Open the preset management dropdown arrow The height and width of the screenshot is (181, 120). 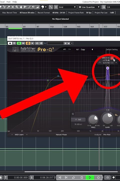pyautogui.click(x=72, y=43)
